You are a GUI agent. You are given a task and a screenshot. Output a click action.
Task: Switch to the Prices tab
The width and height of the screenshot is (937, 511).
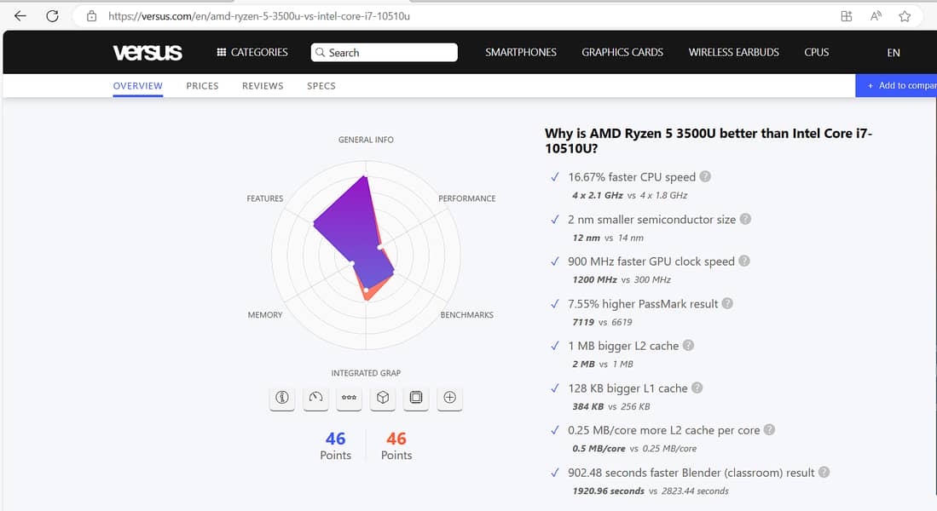tap(202, 86)
